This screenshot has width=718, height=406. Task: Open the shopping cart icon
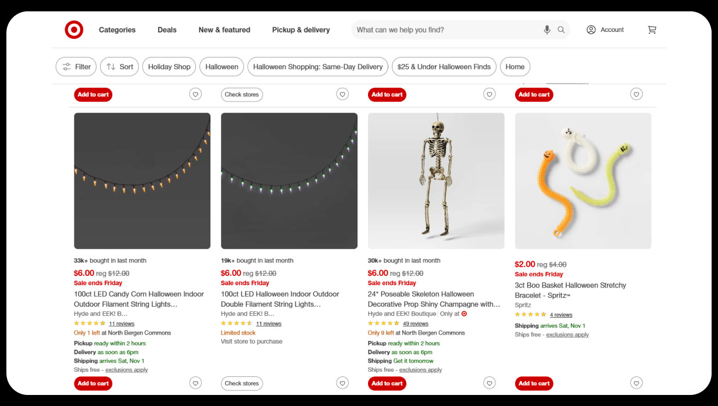tap(652, 30)
